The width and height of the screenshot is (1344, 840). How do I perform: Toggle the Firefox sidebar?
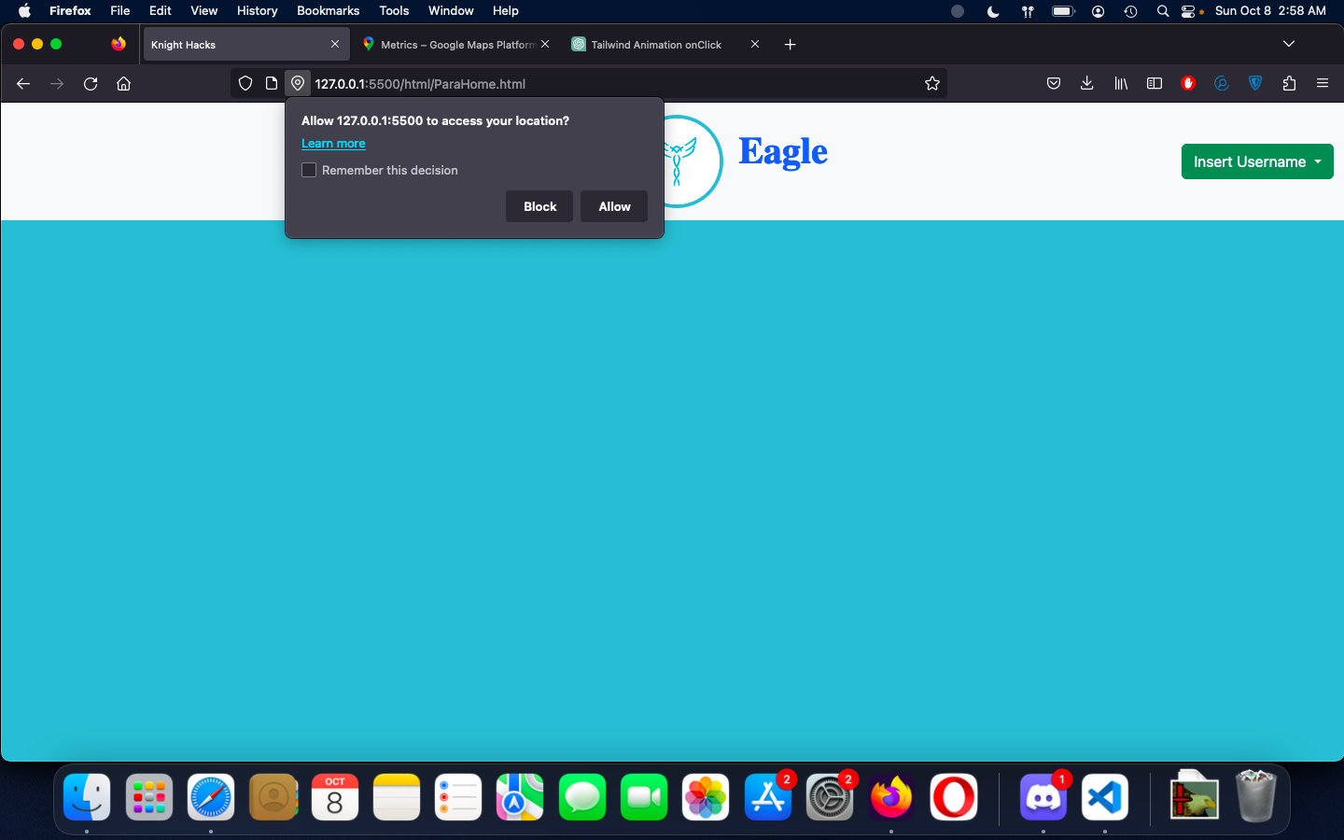tap(1155, 83)
